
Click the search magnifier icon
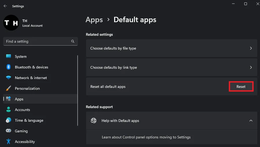[x=73, y=41]
